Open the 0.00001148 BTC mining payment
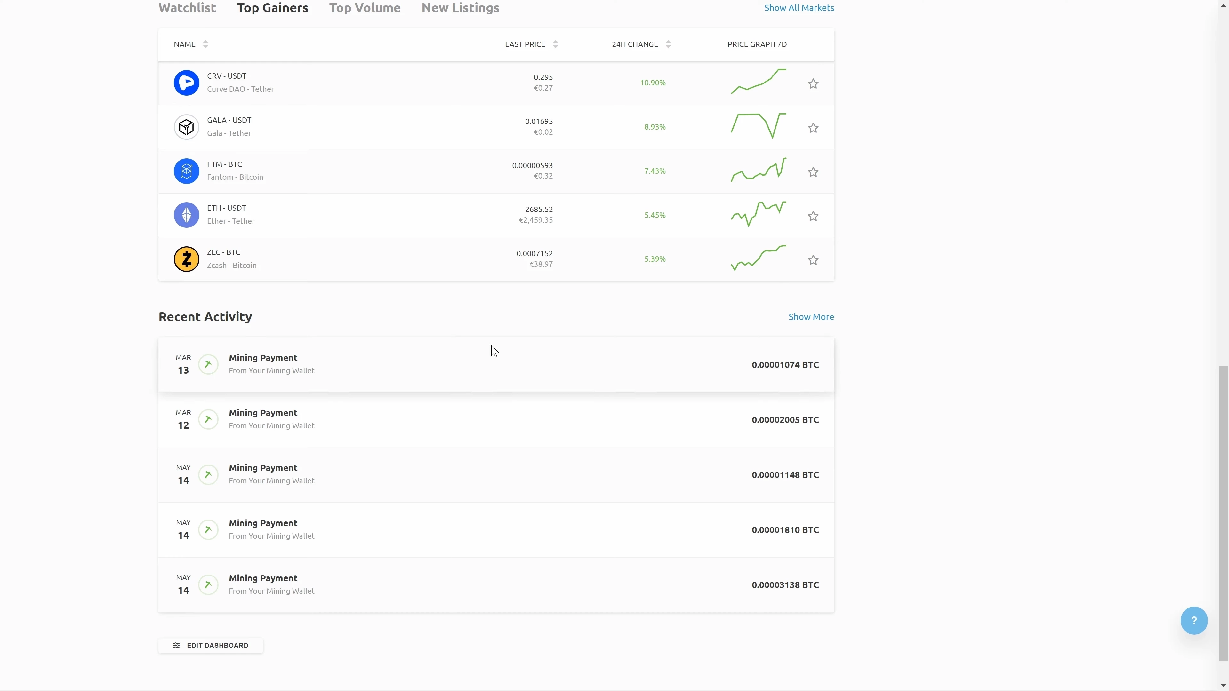 point(496,474)
